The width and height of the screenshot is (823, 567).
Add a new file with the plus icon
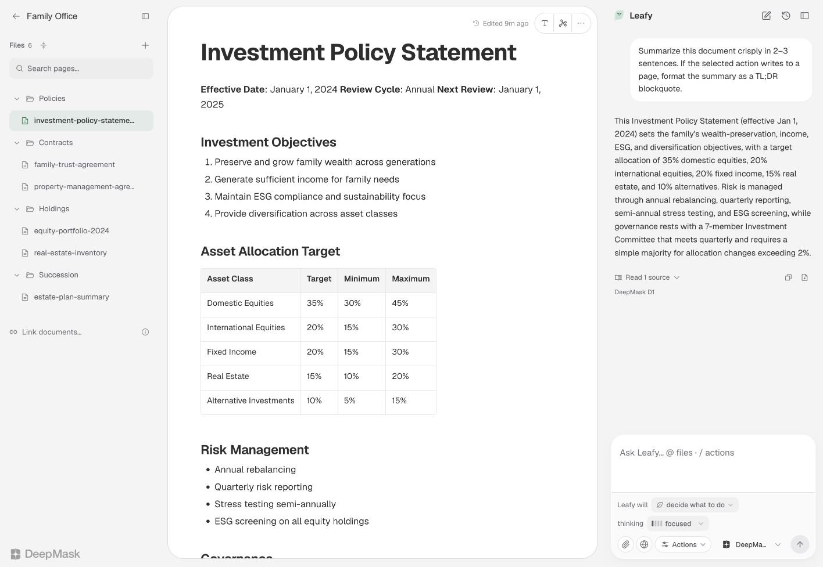coord(145,45)
